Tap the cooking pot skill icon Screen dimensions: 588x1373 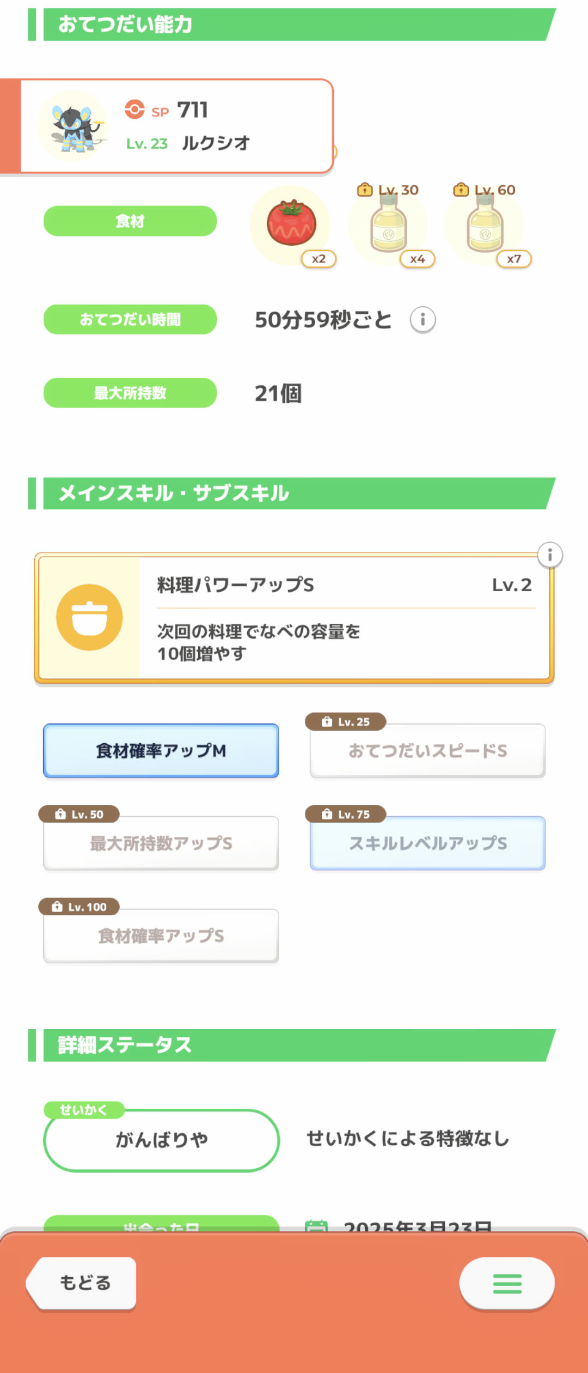(x=89, y=617)
